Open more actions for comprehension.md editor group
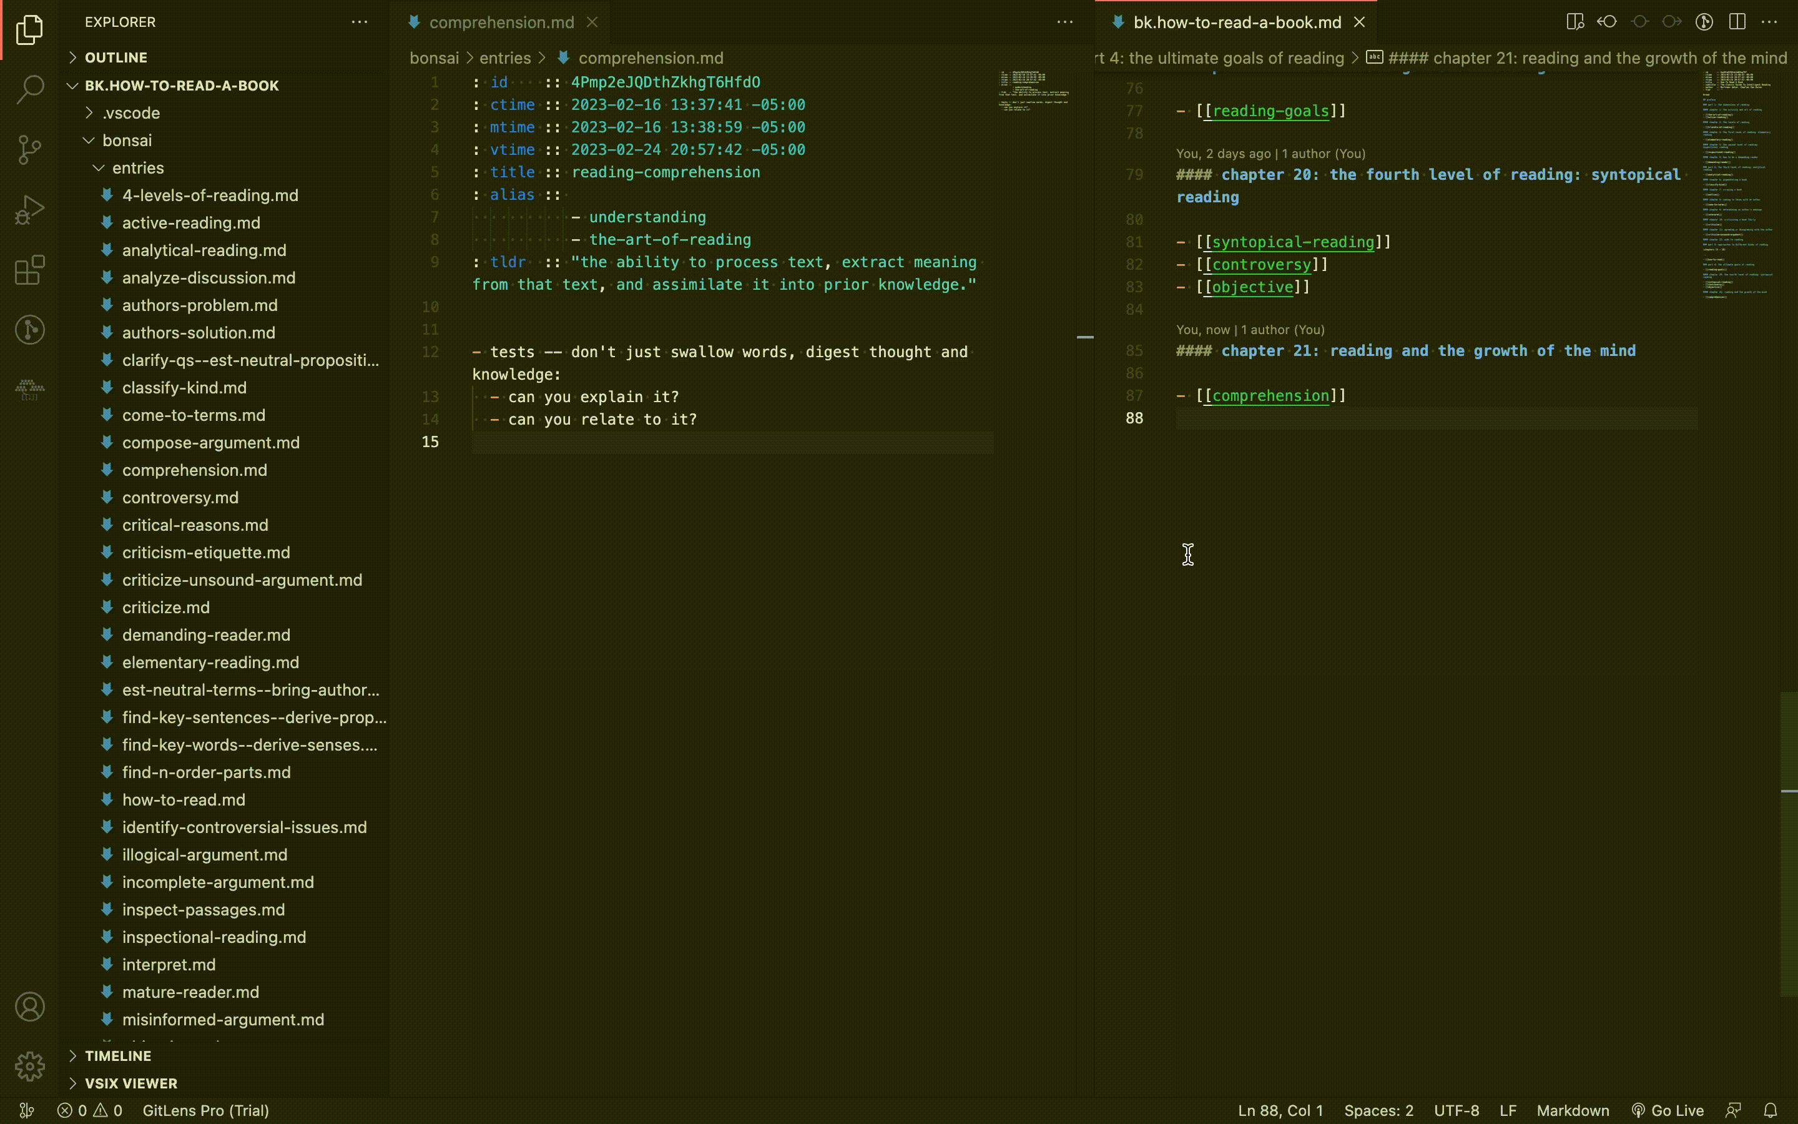Viewport: 1798px width, 1124px height. (x=1064, y=22)
